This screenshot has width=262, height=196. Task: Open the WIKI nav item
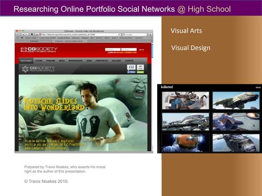(62, 61)
